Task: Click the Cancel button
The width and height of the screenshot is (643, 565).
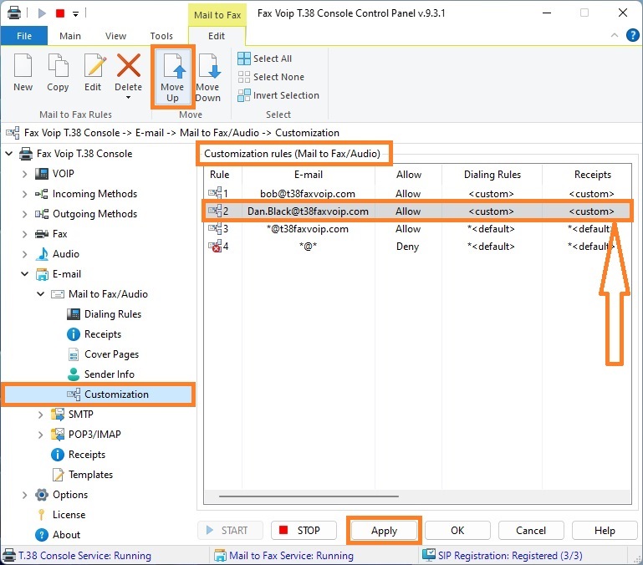Action: [x=531, y=531]
